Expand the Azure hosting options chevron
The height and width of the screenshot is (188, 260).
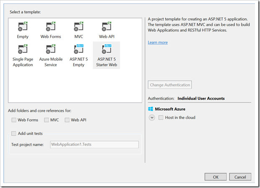coord(152,117)
